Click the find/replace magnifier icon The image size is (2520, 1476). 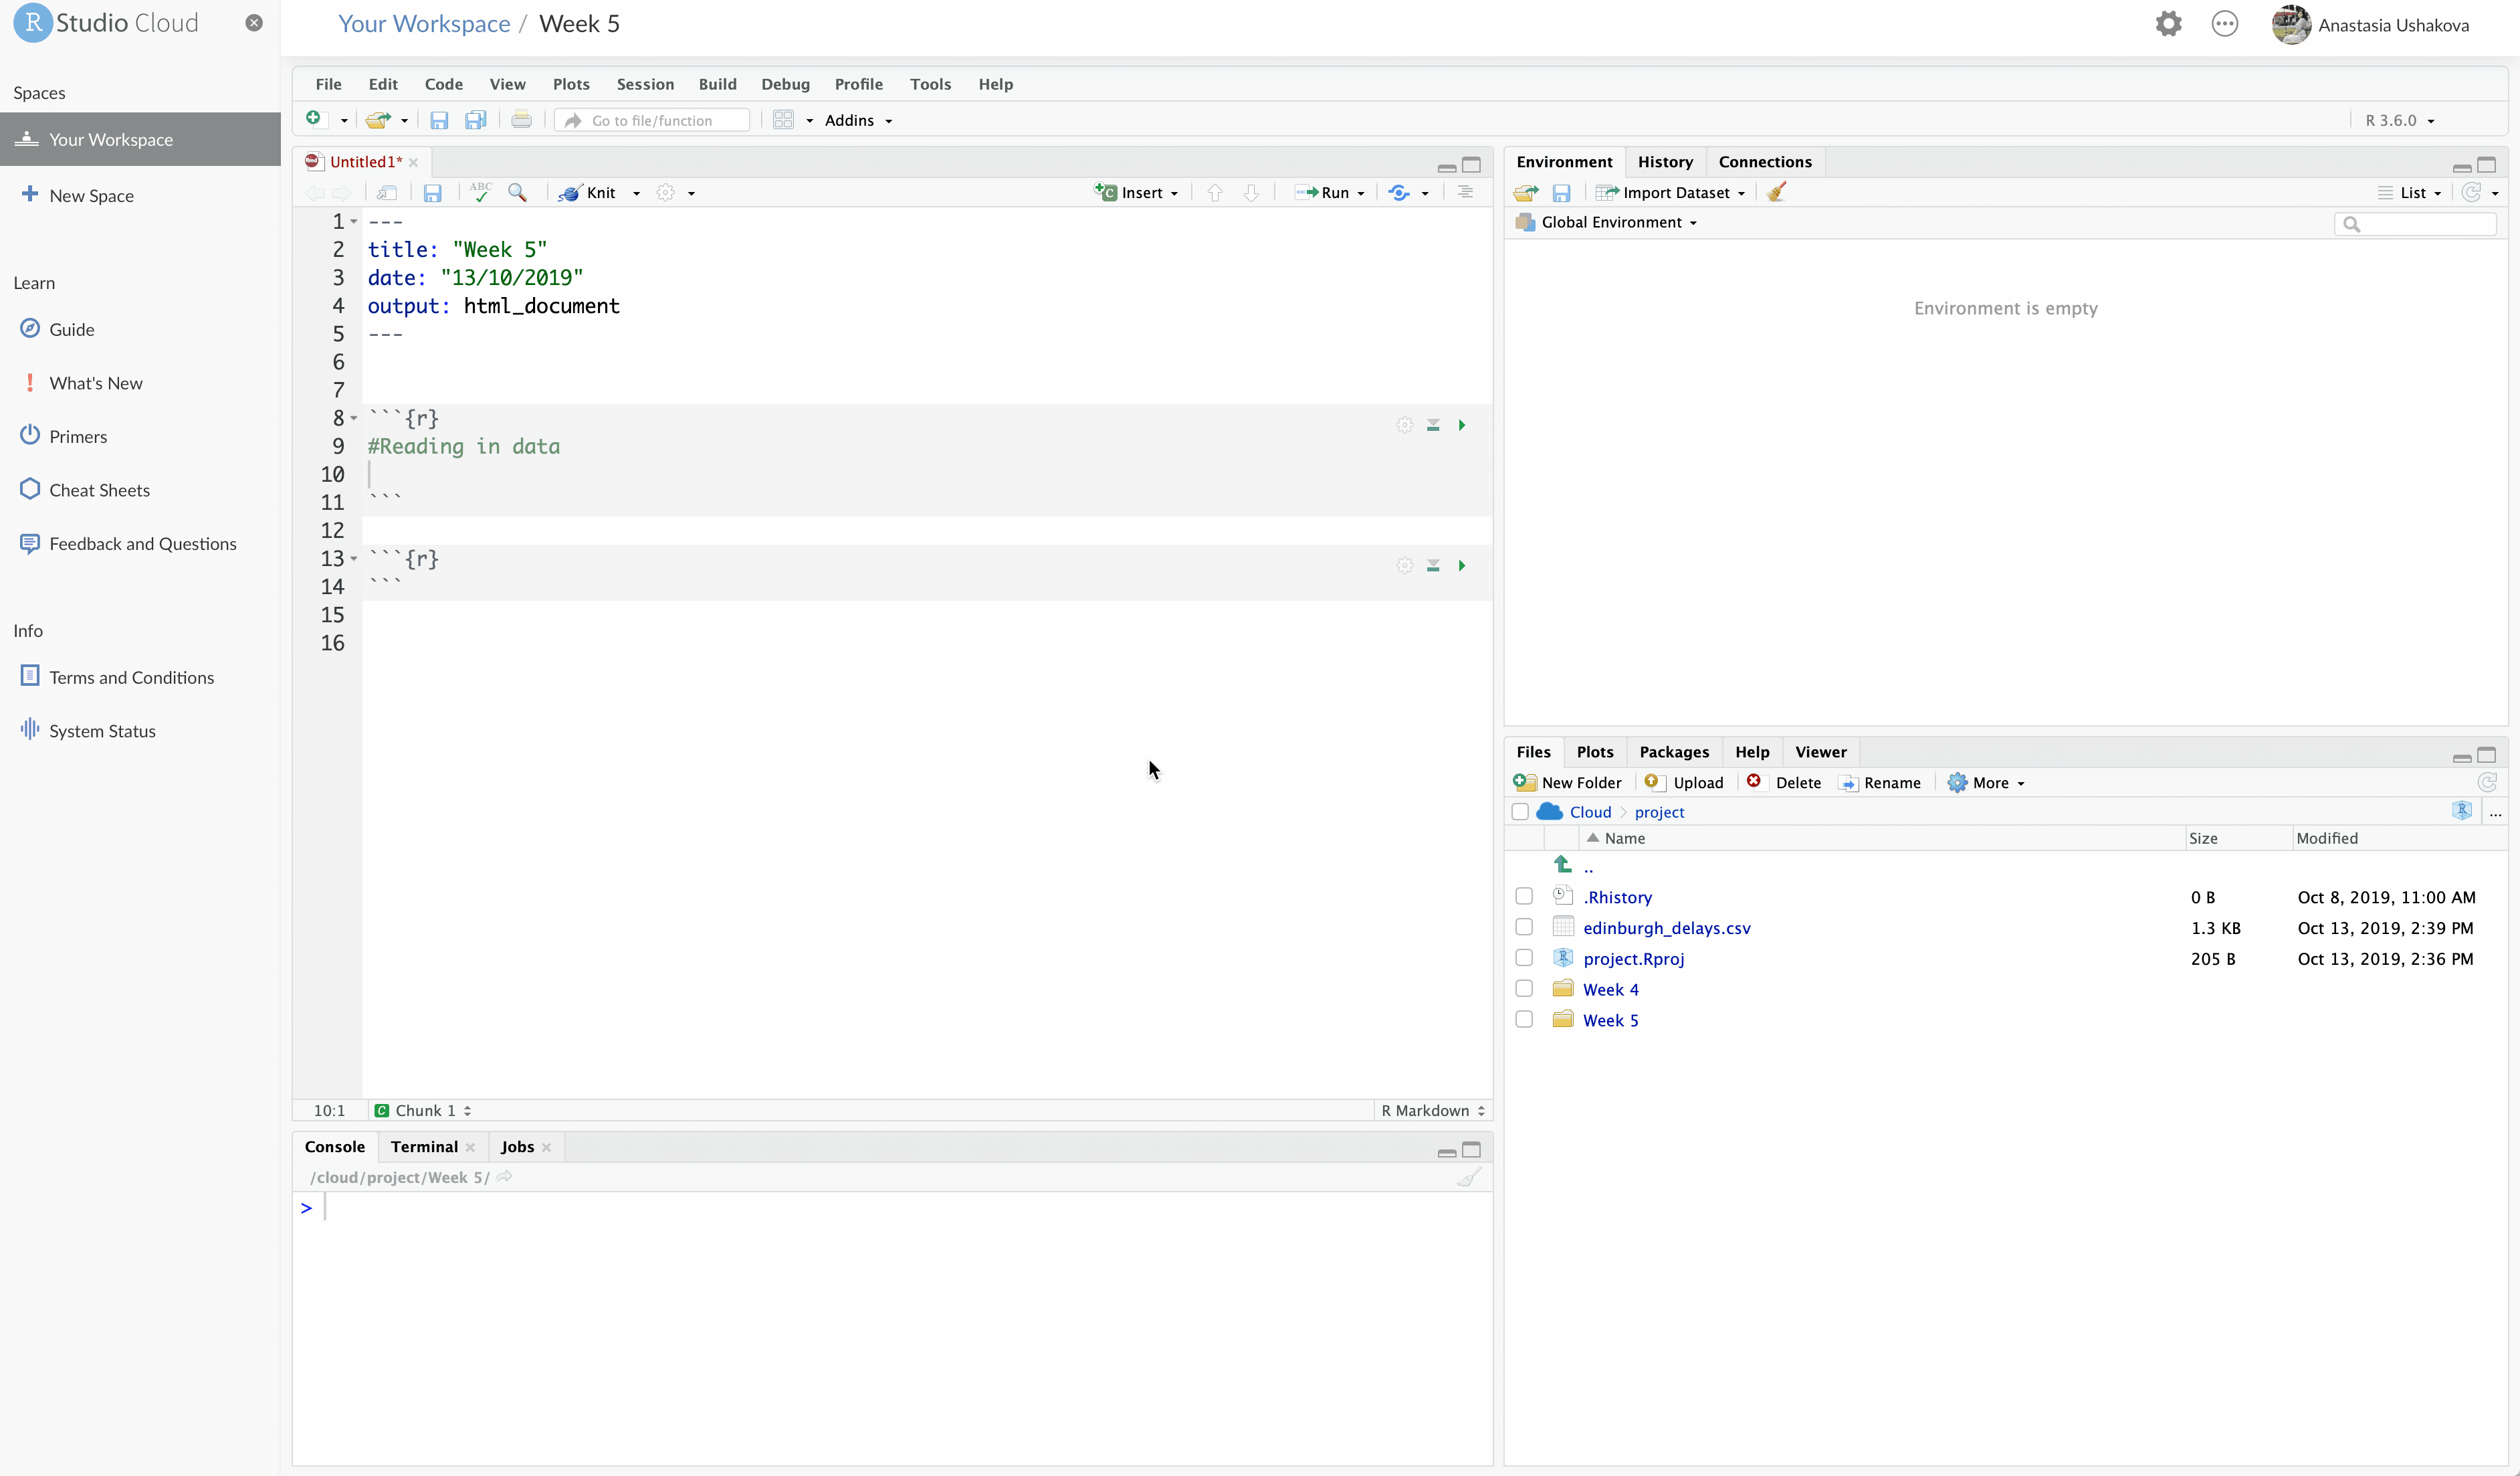517,192
